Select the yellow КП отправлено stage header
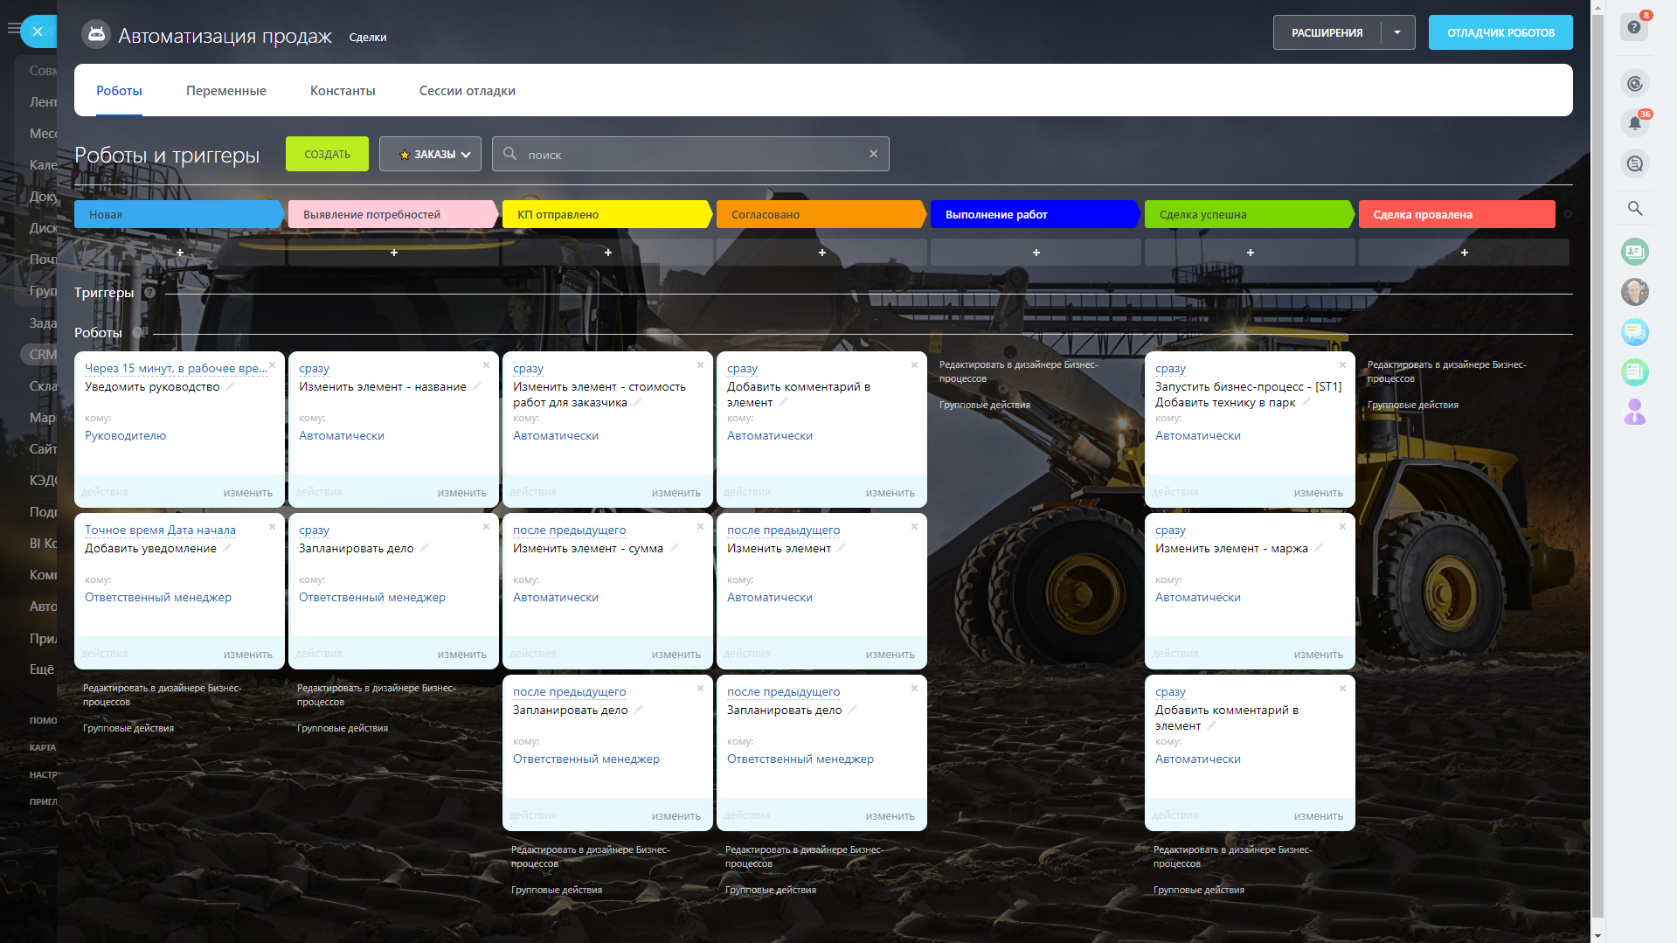Screen dimensions: 1677x943 pos(606,214)
